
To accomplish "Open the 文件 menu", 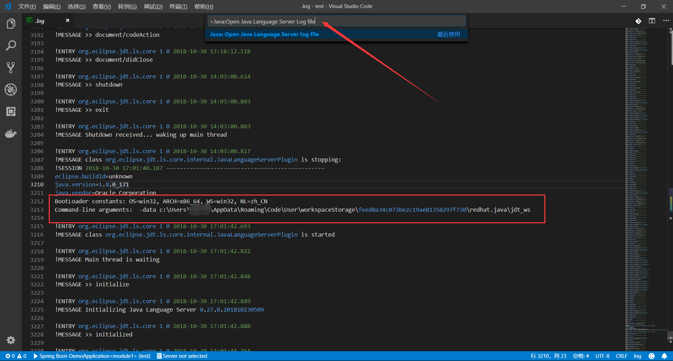I will coord(27,6).
